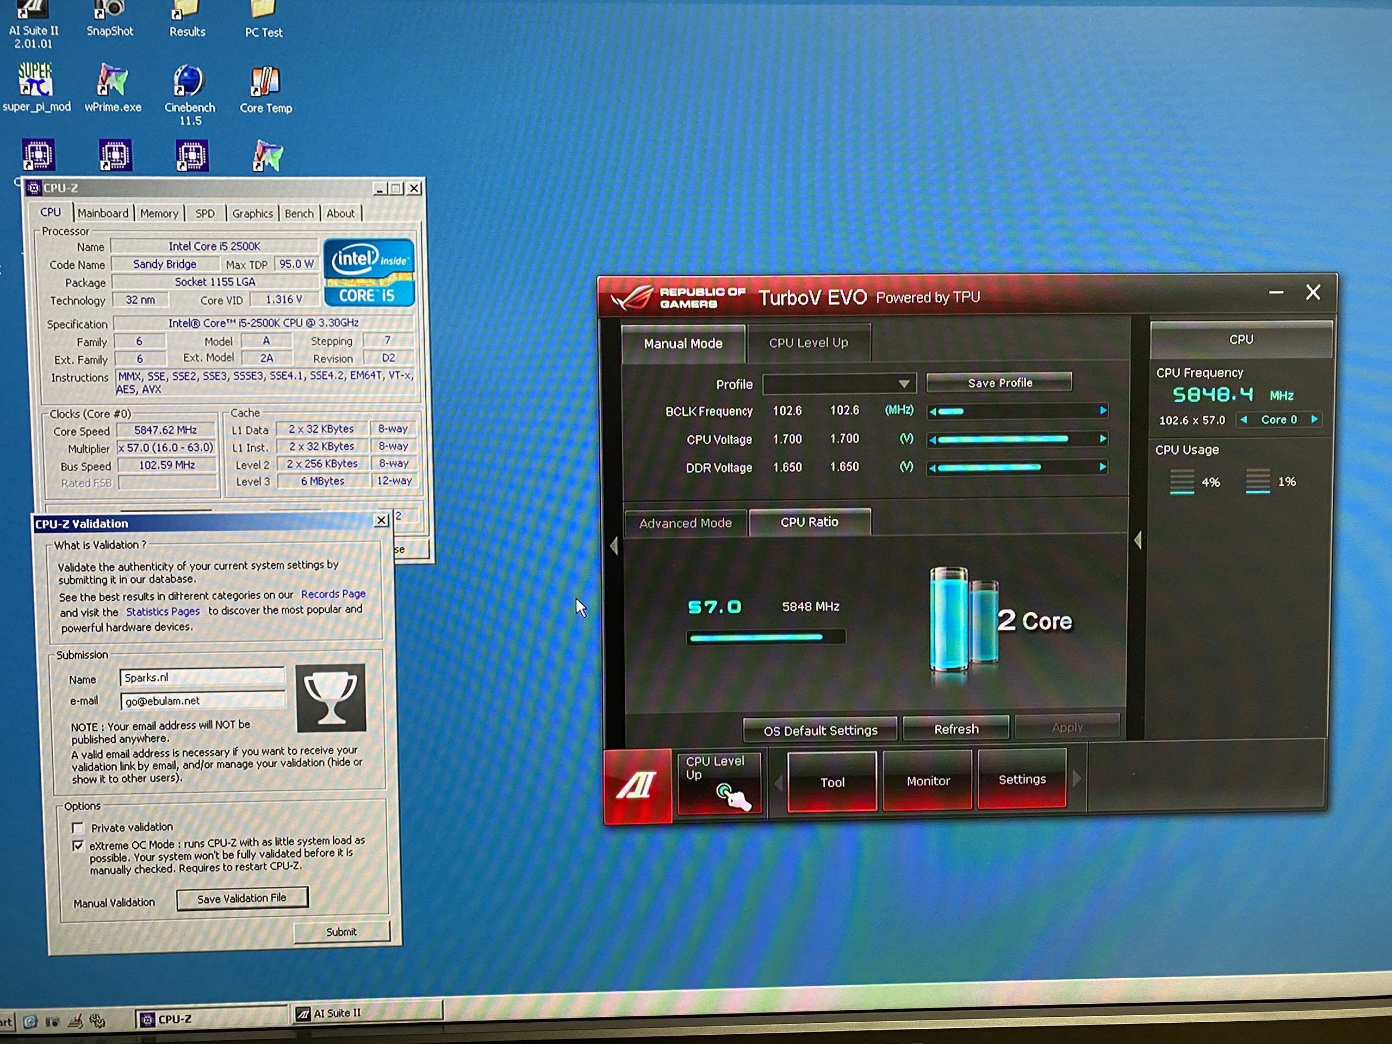Click the DDR Voltage slider
The height and width of the screenshot is (1044, 1392).
click(1017, 468)
